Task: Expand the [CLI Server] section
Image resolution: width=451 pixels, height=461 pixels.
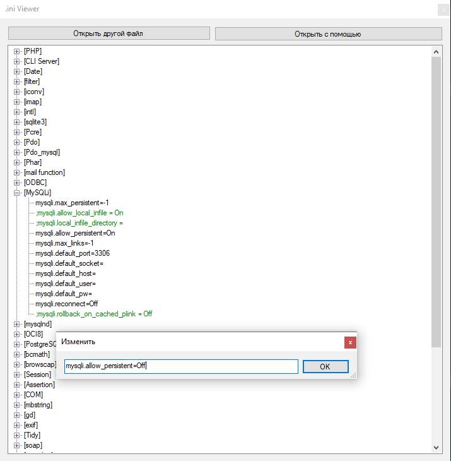Action: tap(17, 61)
